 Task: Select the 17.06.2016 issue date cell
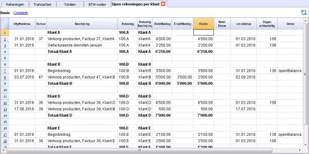[22, 109]
